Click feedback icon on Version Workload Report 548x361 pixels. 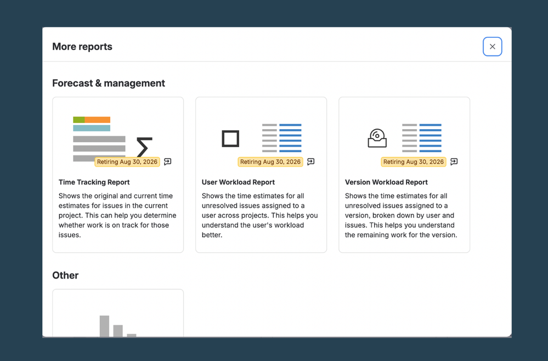pos(454,162)
